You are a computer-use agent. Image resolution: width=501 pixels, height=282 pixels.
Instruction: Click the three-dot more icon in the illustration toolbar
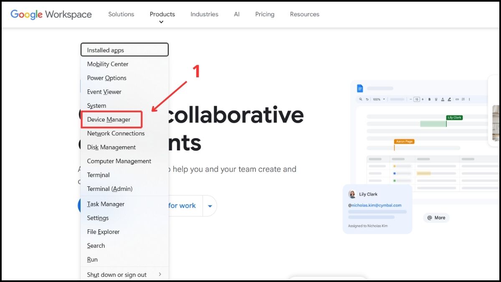(x=469, y=99)
